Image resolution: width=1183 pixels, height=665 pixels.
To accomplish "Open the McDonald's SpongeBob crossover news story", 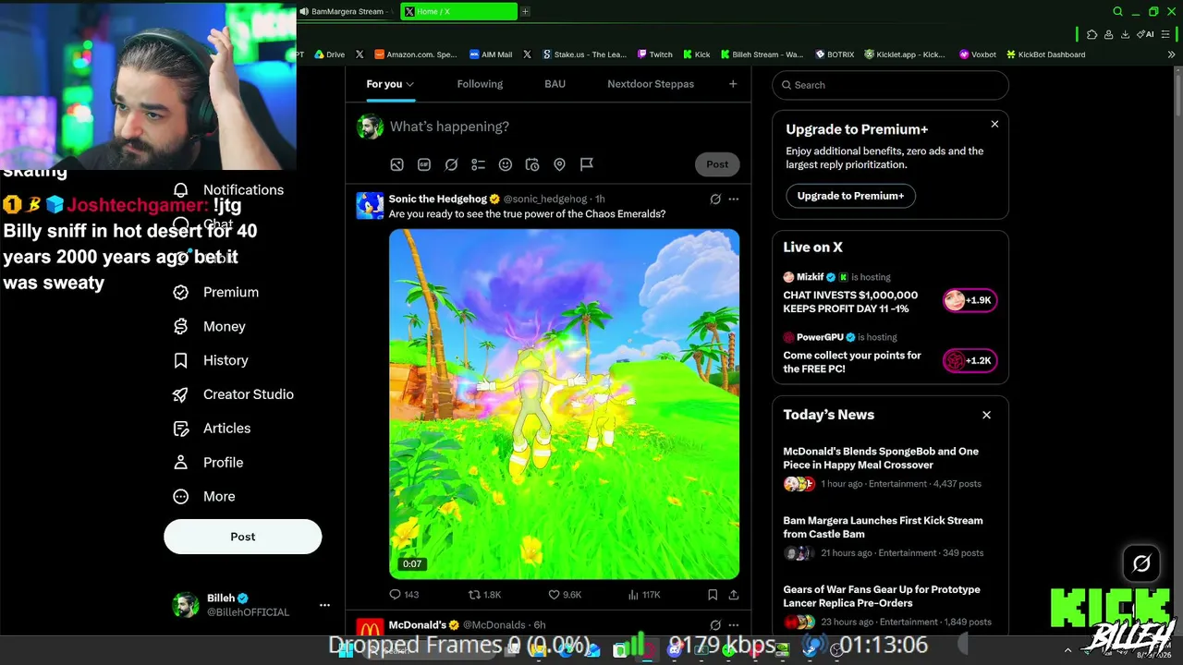I will (888, 467).
